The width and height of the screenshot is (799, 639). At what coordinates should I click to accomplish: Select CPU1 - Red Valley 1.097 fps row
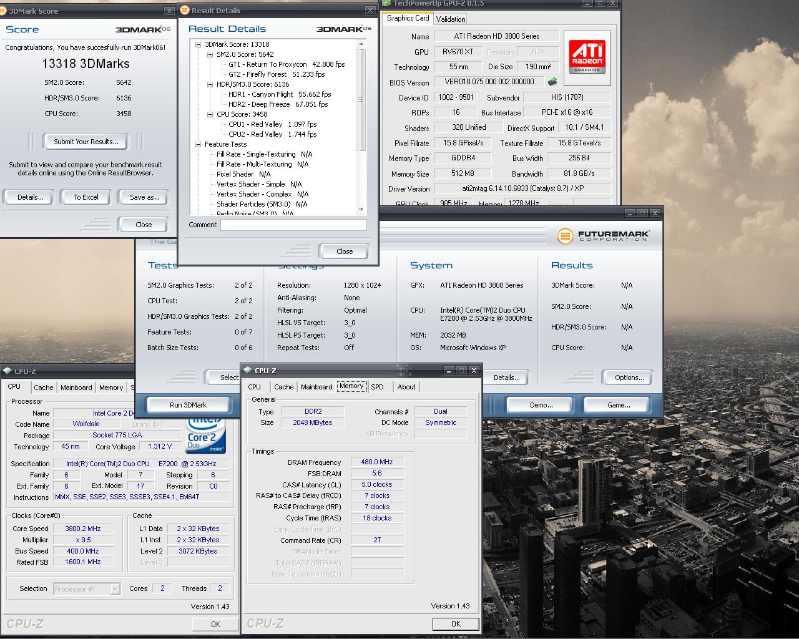pos(272,124)
